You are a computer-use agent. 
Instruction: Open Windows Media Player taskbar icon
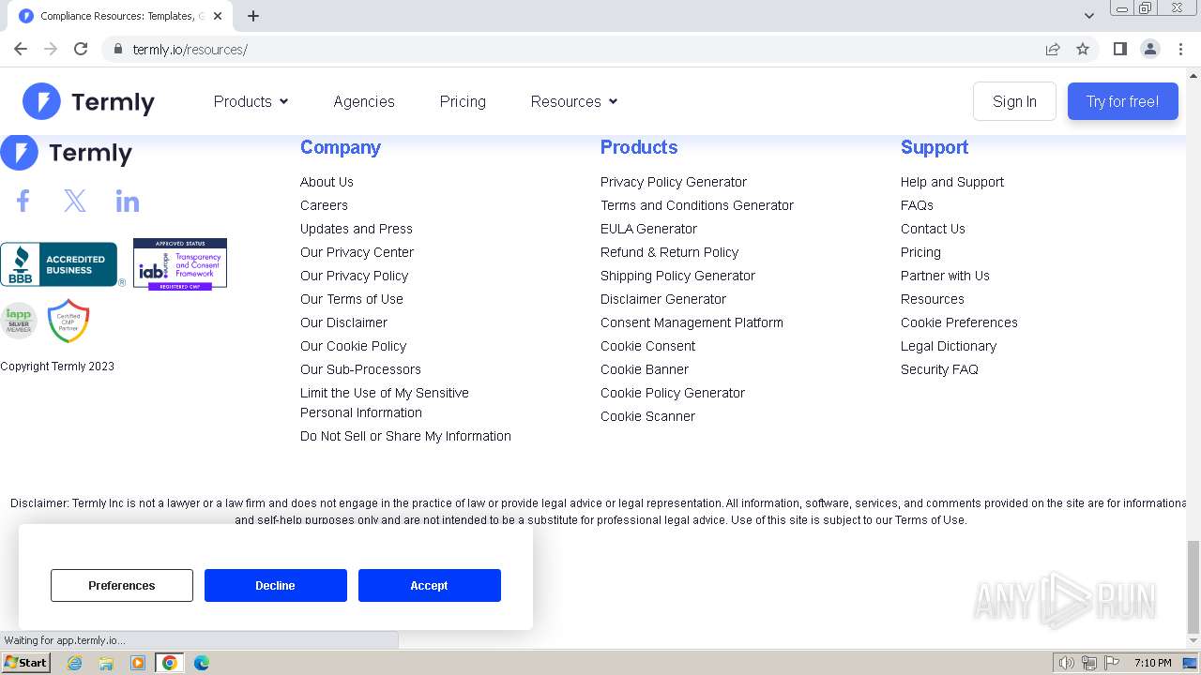pyautogui.click(x=138, y=663)
